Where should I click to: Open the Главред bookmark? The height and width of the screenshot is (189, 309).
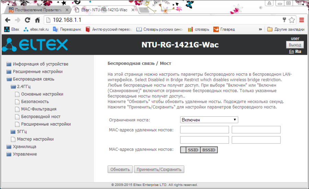[x=224, y=29]
